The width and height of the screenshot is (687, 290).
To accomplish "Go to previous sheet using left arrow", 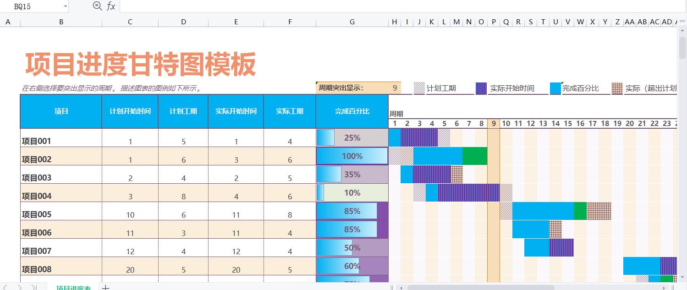I will 5,287.
